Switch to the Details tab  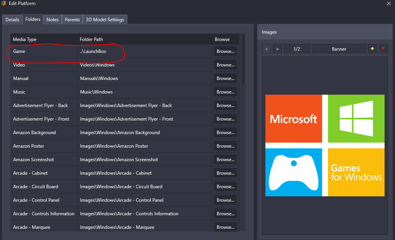tap(12, 20)
